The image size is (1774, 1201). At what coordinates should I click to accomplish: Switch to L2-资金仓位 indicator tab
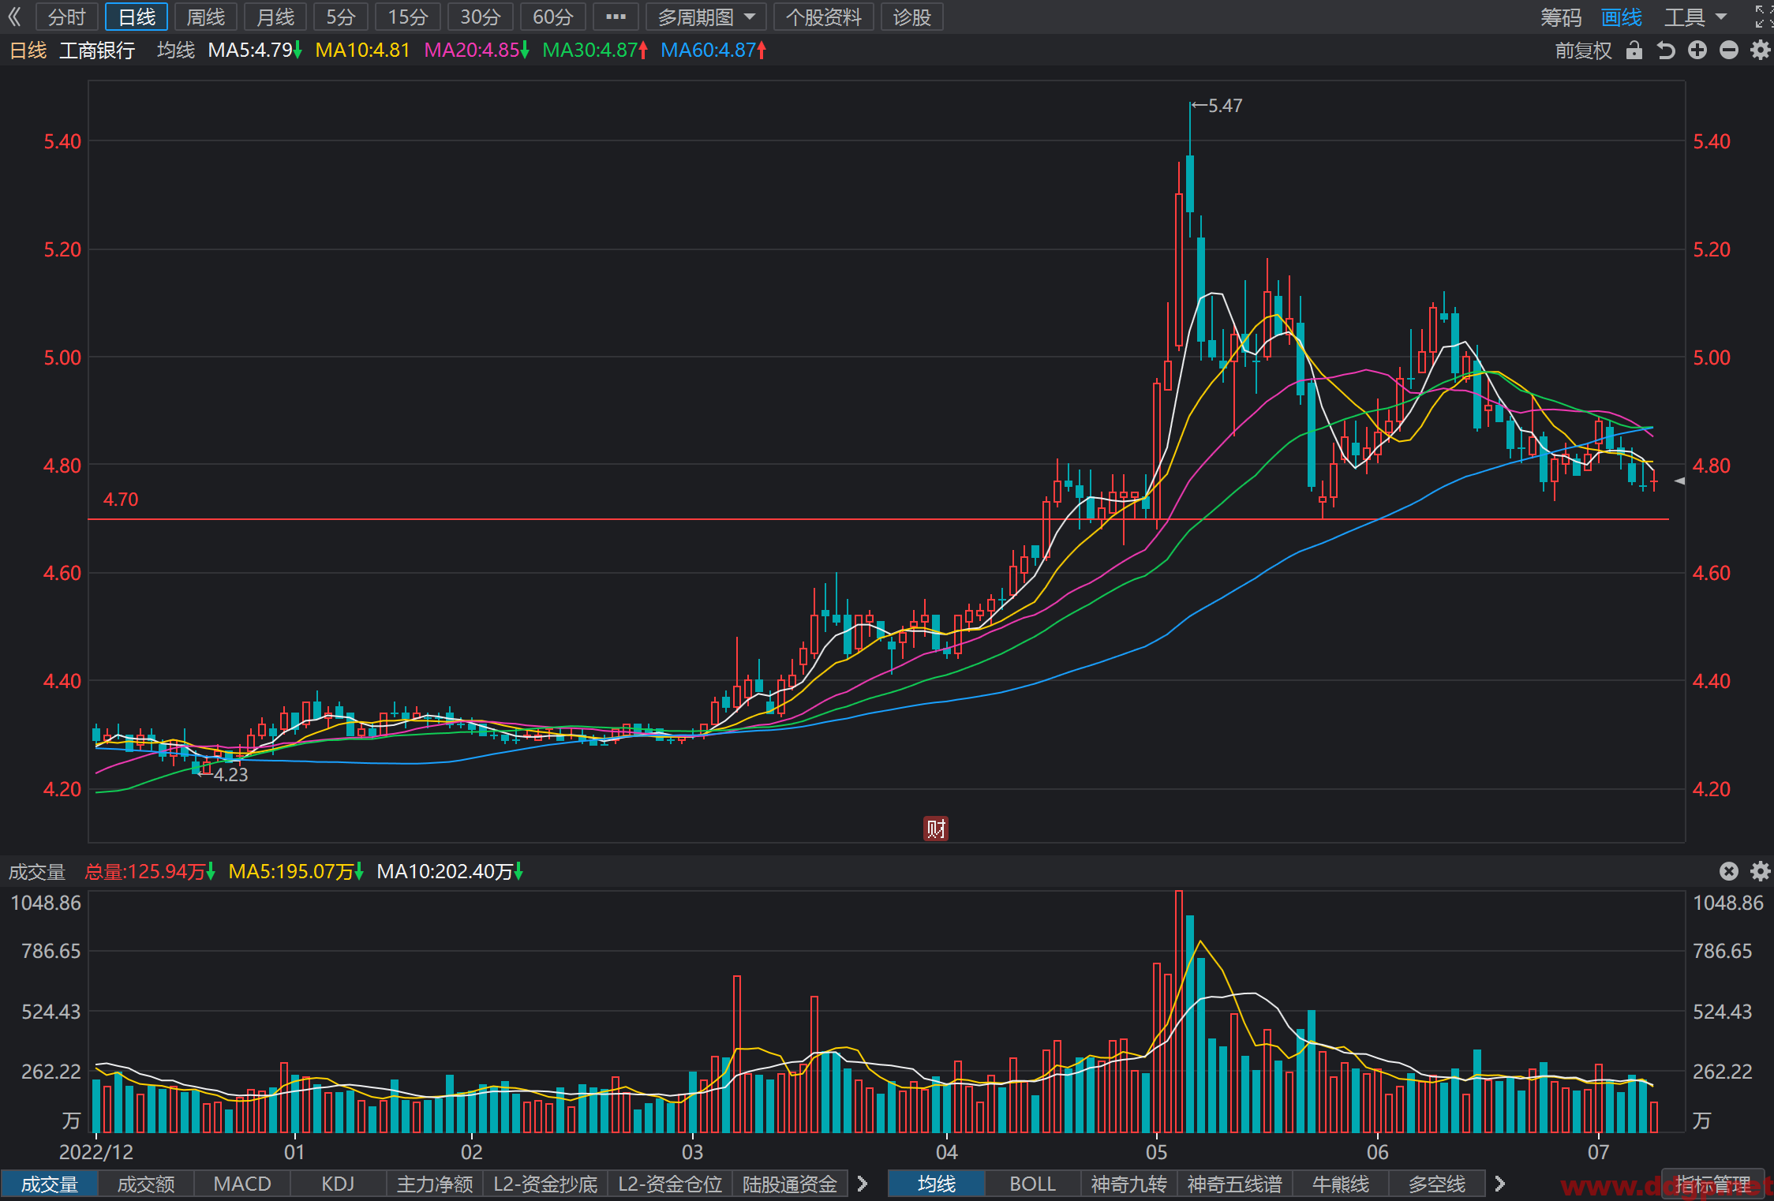click(x=671, y=1184)
